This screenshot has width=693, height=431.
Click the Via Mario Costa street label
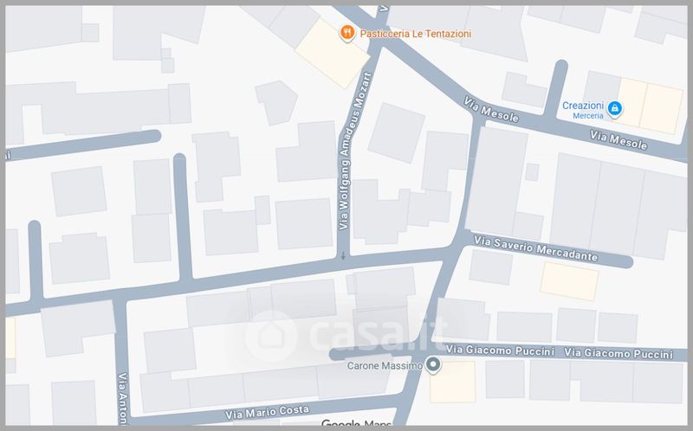267,412
